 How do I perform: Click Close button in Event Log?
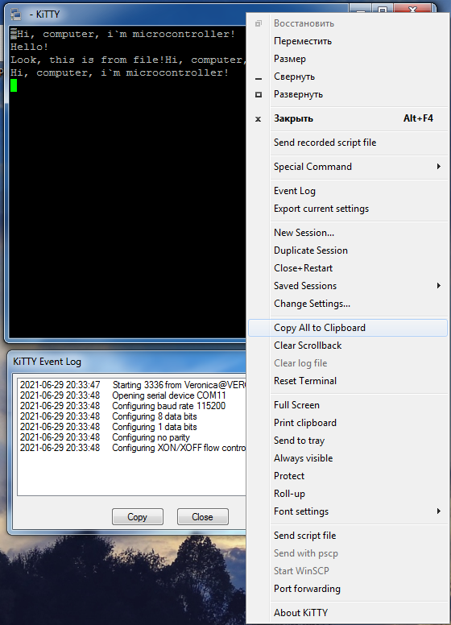point(202,516)
